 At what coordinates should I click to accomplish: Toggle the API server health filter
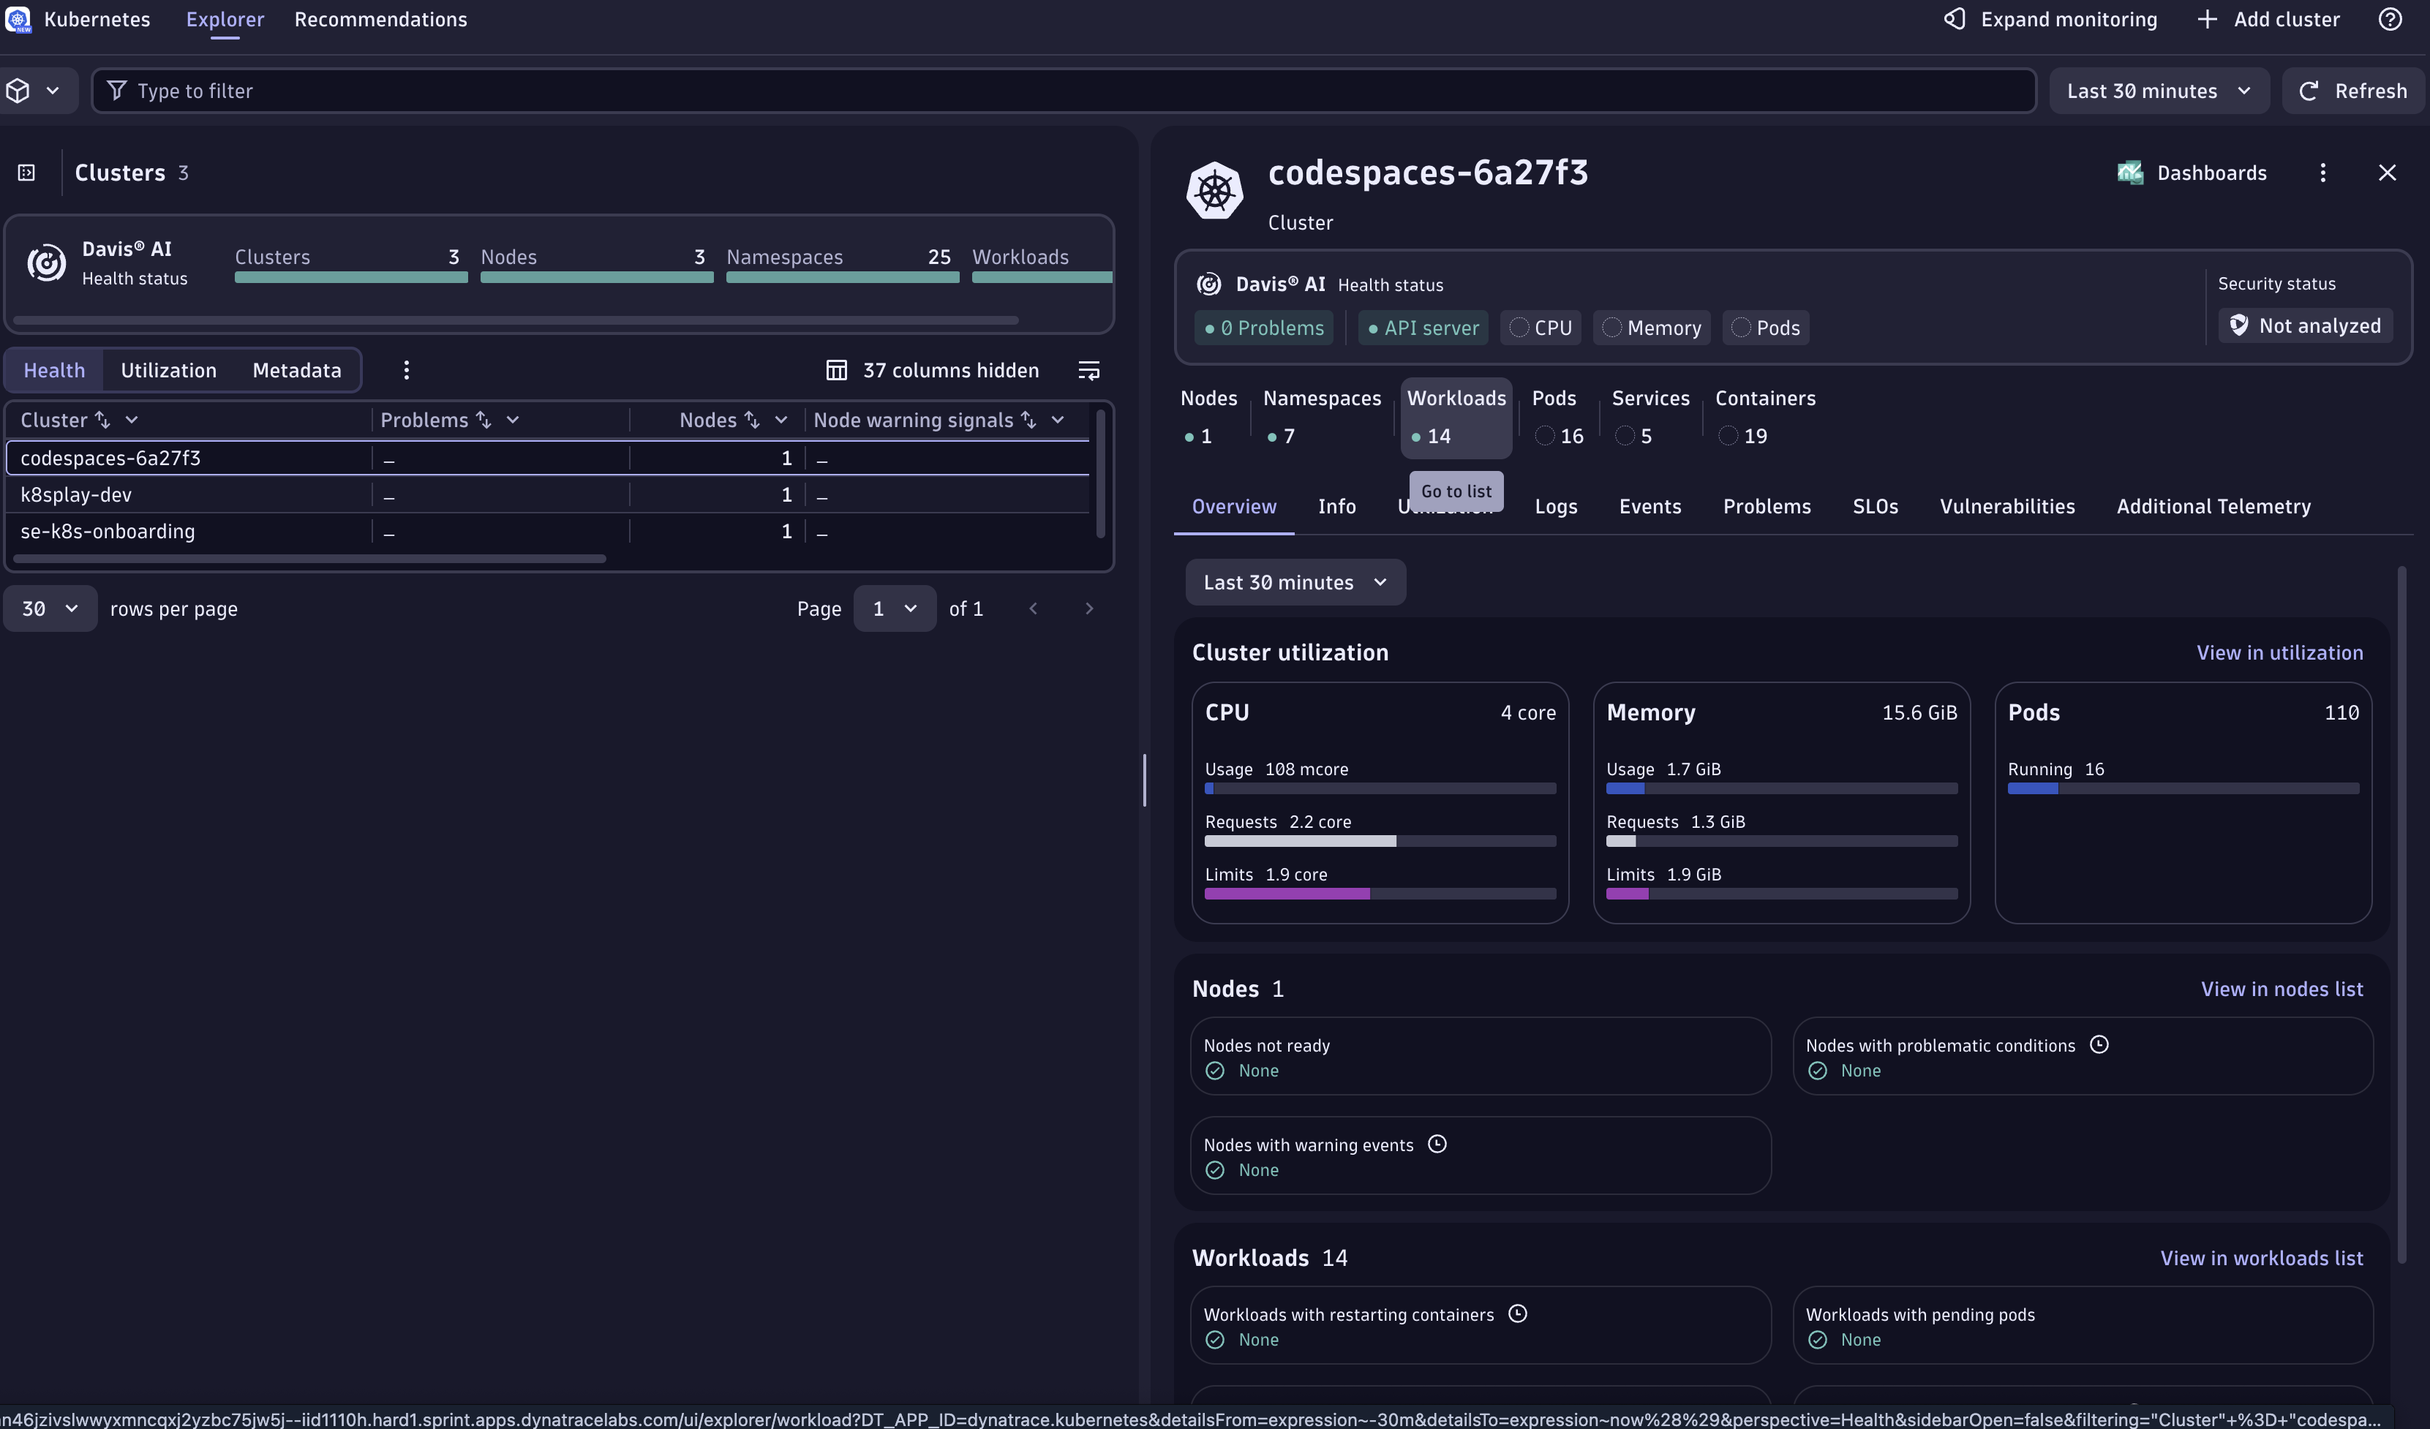click(1422, 328)
